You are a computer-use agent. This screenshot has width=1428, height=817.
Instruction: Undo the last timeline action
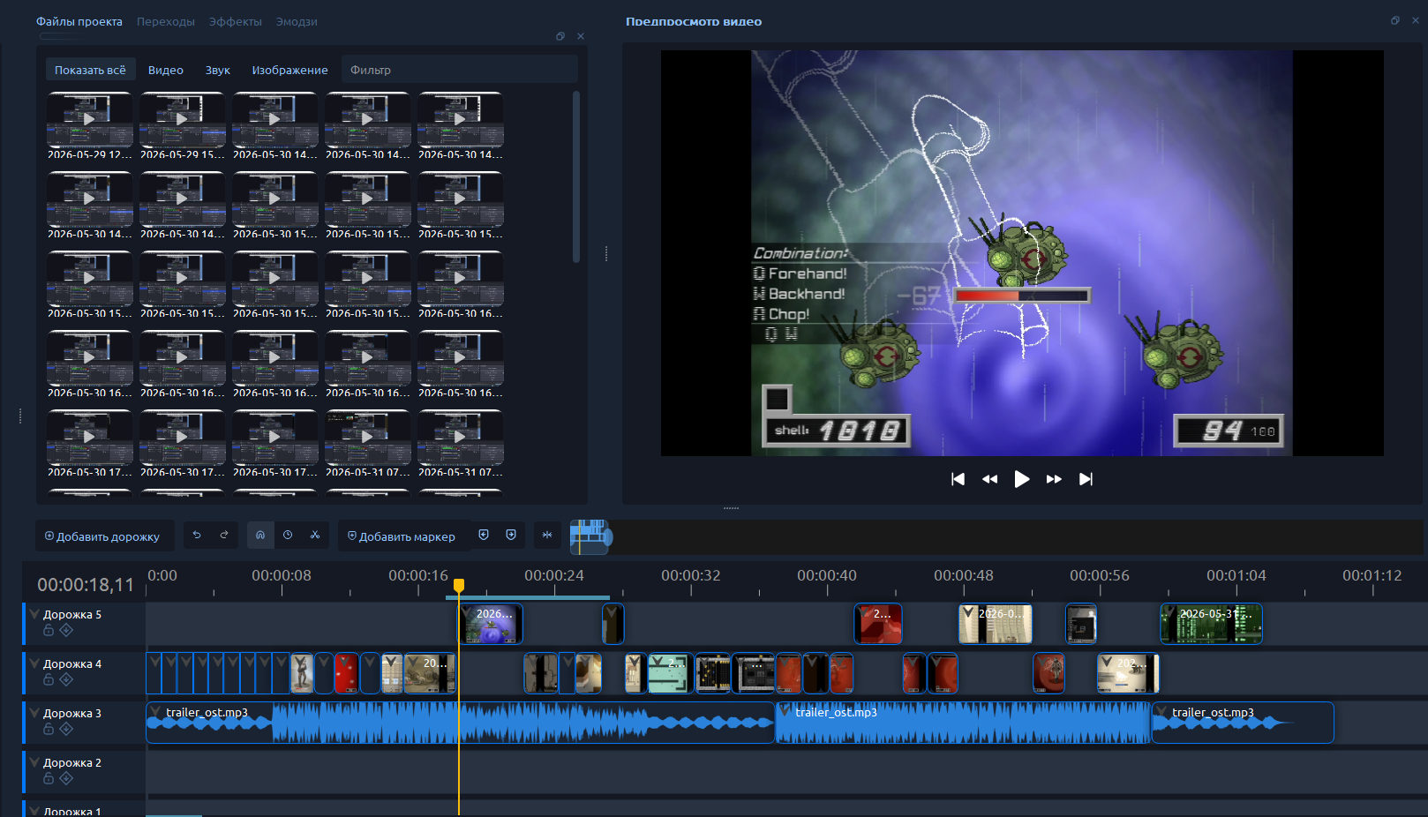point(197,535)
